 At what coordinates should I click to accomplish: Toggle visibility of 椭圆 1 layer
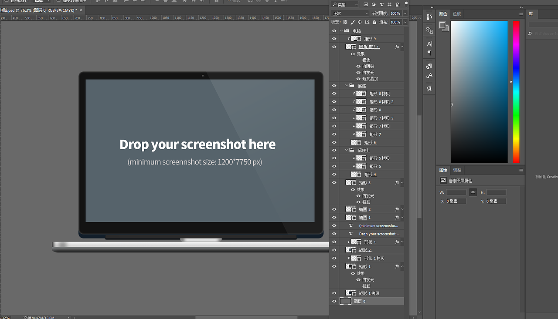point(334,217)
